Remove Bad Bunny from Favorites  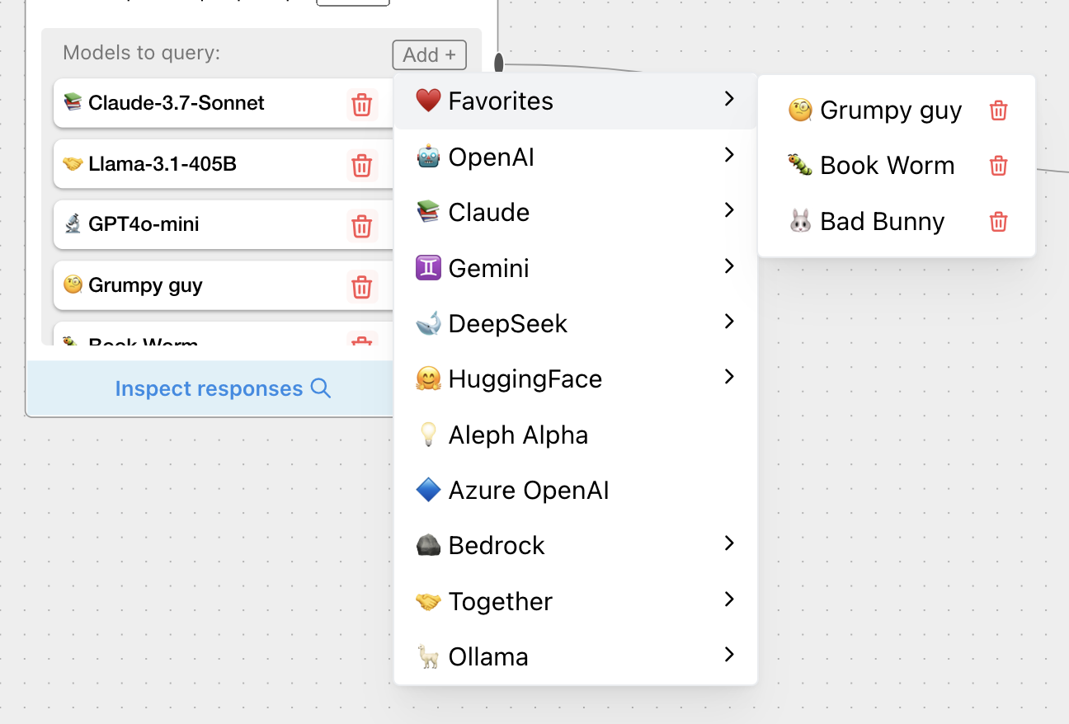998,222
